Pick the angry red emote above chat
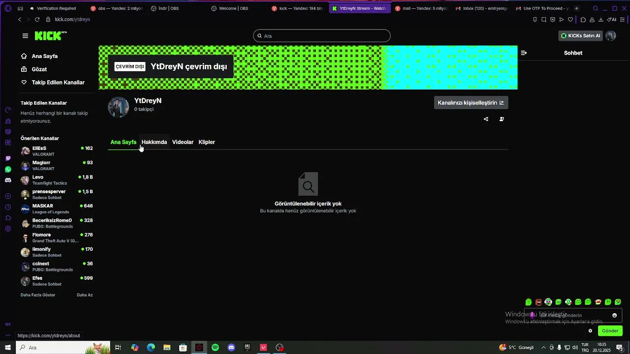The image size is (630, 354). click(x=538, y=302)
